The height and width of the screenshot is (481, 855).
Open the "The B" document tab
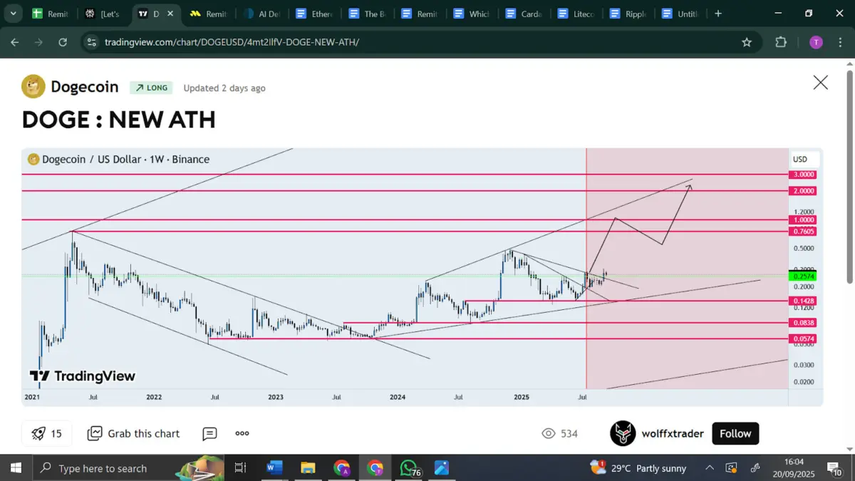[x=366, y=14]
